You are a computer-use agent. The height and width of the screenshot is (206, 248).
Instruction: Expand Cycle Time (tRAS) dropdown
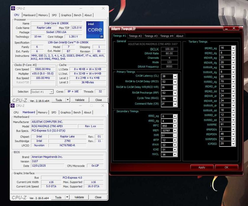pyautogui.click(x=175, y=99)
